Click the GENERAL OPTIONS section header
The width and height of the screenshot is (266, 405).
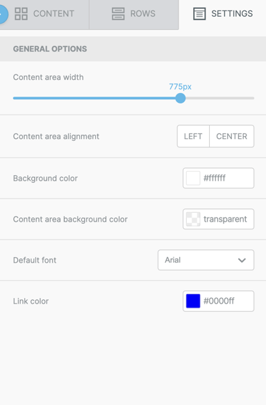tap(133, 49)
